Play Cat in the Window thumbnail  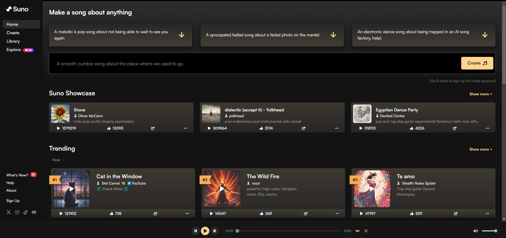pyautogui.click(x=72, y=189)
